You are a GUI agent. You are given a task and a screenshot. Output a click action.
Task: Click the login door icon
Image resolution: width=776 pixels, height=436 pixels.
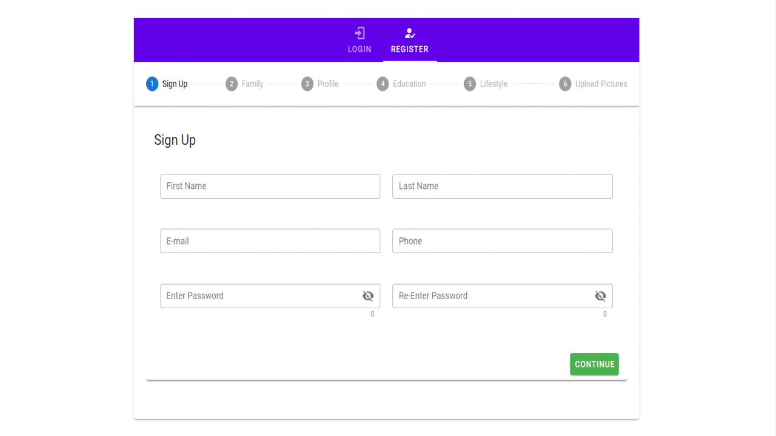click(x=360, y=33)
